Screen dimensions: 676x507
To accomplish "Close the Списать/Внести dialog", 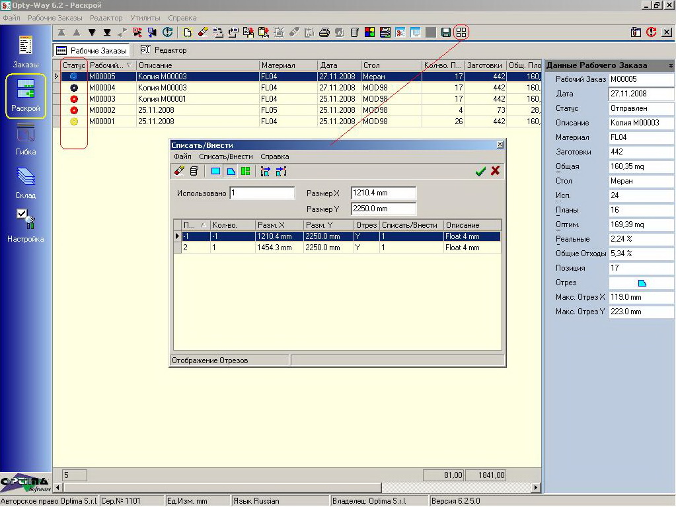I will tap(500, 145).
